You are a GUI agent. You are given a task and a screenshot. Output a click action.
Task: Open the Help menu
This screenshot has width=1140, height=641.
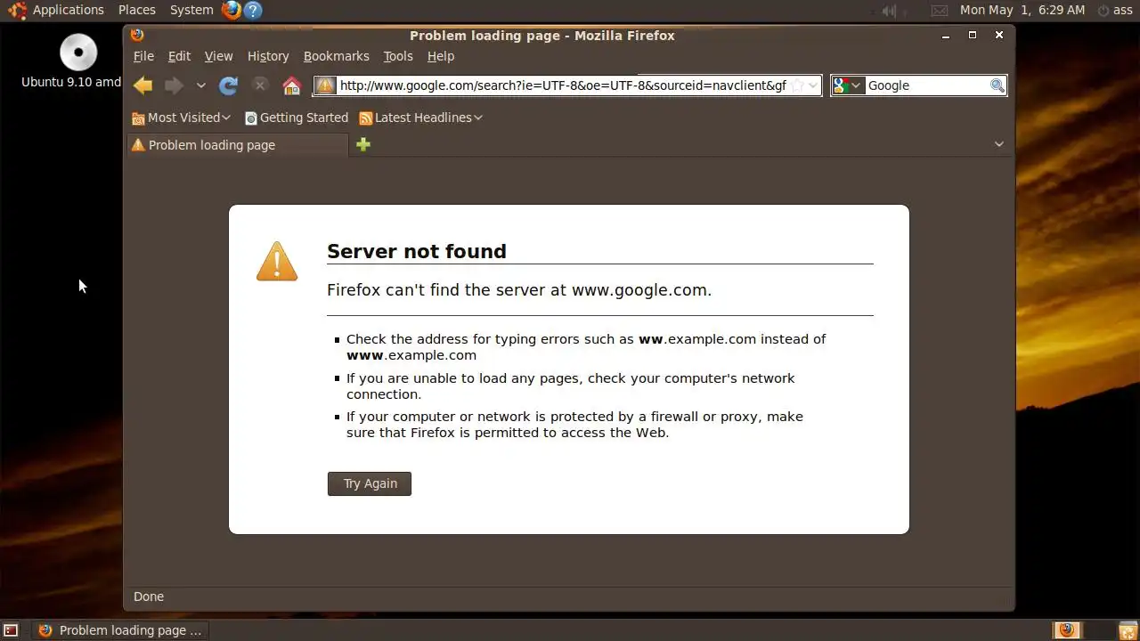pos(441,56)
